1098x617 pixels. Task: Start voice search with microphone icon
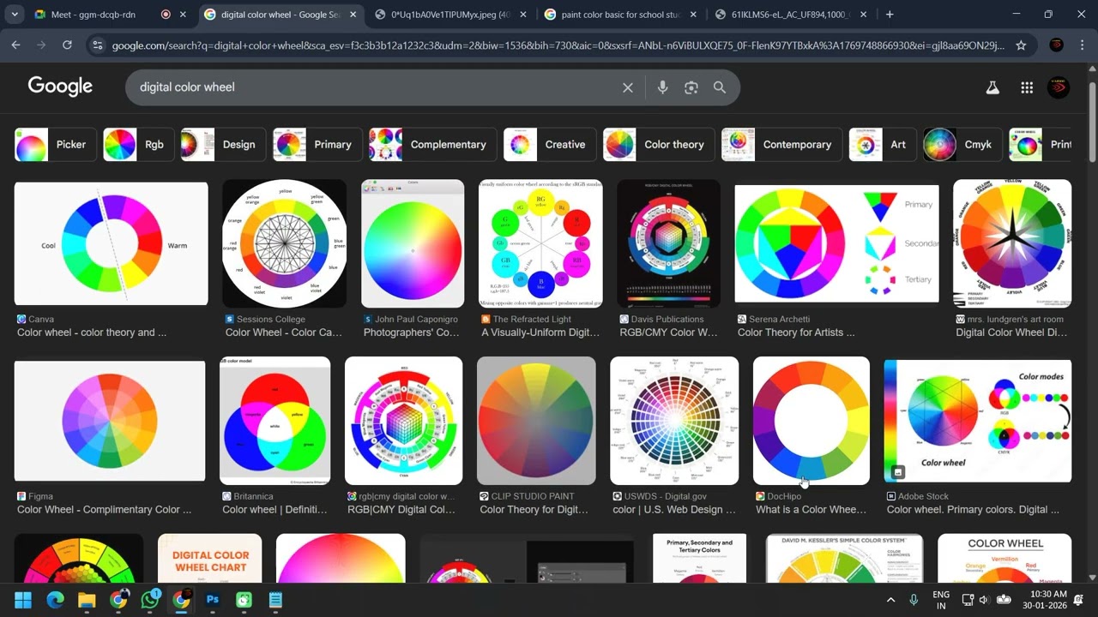(662, 87)
